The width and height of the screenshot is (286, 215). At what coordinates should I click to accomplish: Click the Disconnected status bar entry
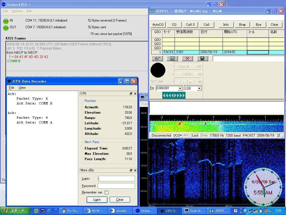(x=161, y=135)
